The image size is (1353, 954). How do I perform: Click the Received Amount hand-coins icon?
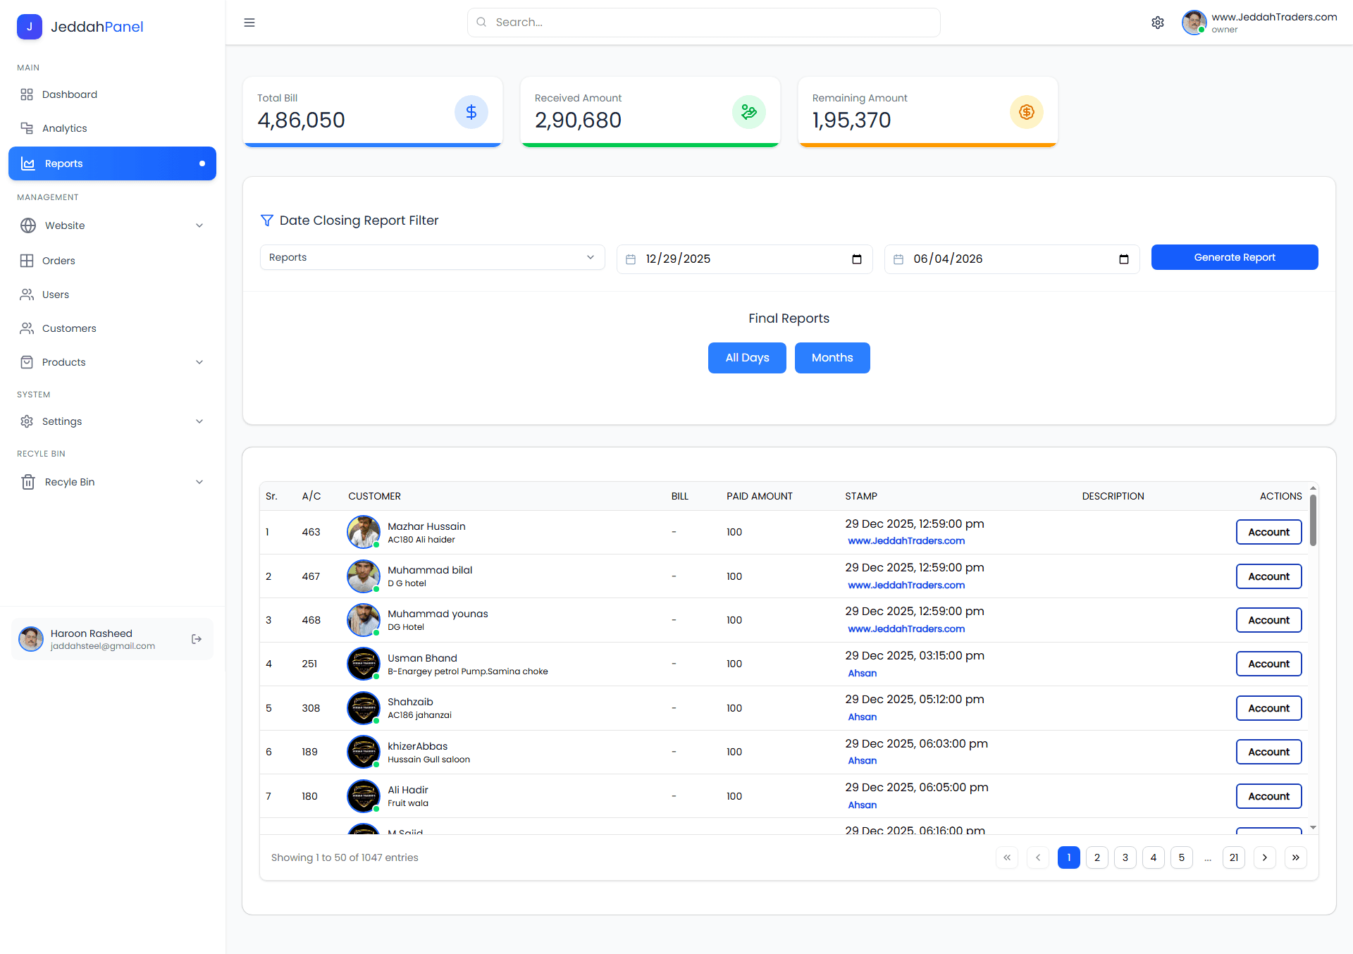(x=749, y=112)
